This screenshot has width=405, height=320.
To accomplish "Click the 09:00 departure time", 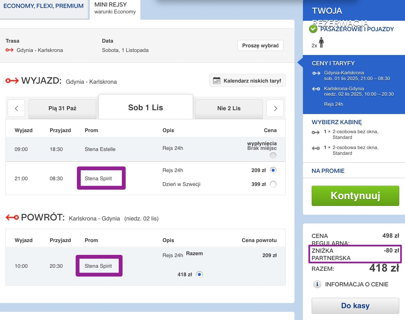I will tap(21, 149).
